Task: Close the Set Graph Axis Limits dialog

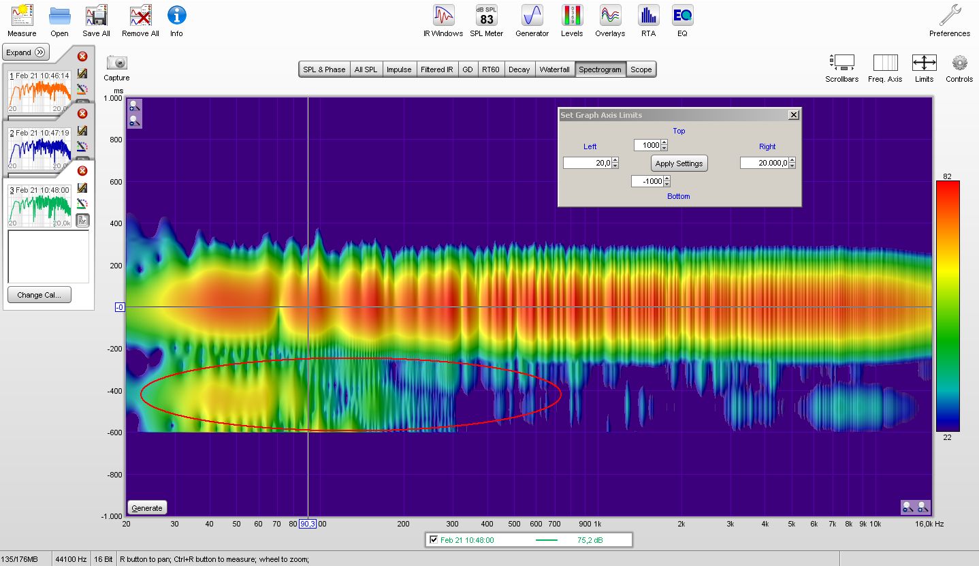Action: (793, 115)
